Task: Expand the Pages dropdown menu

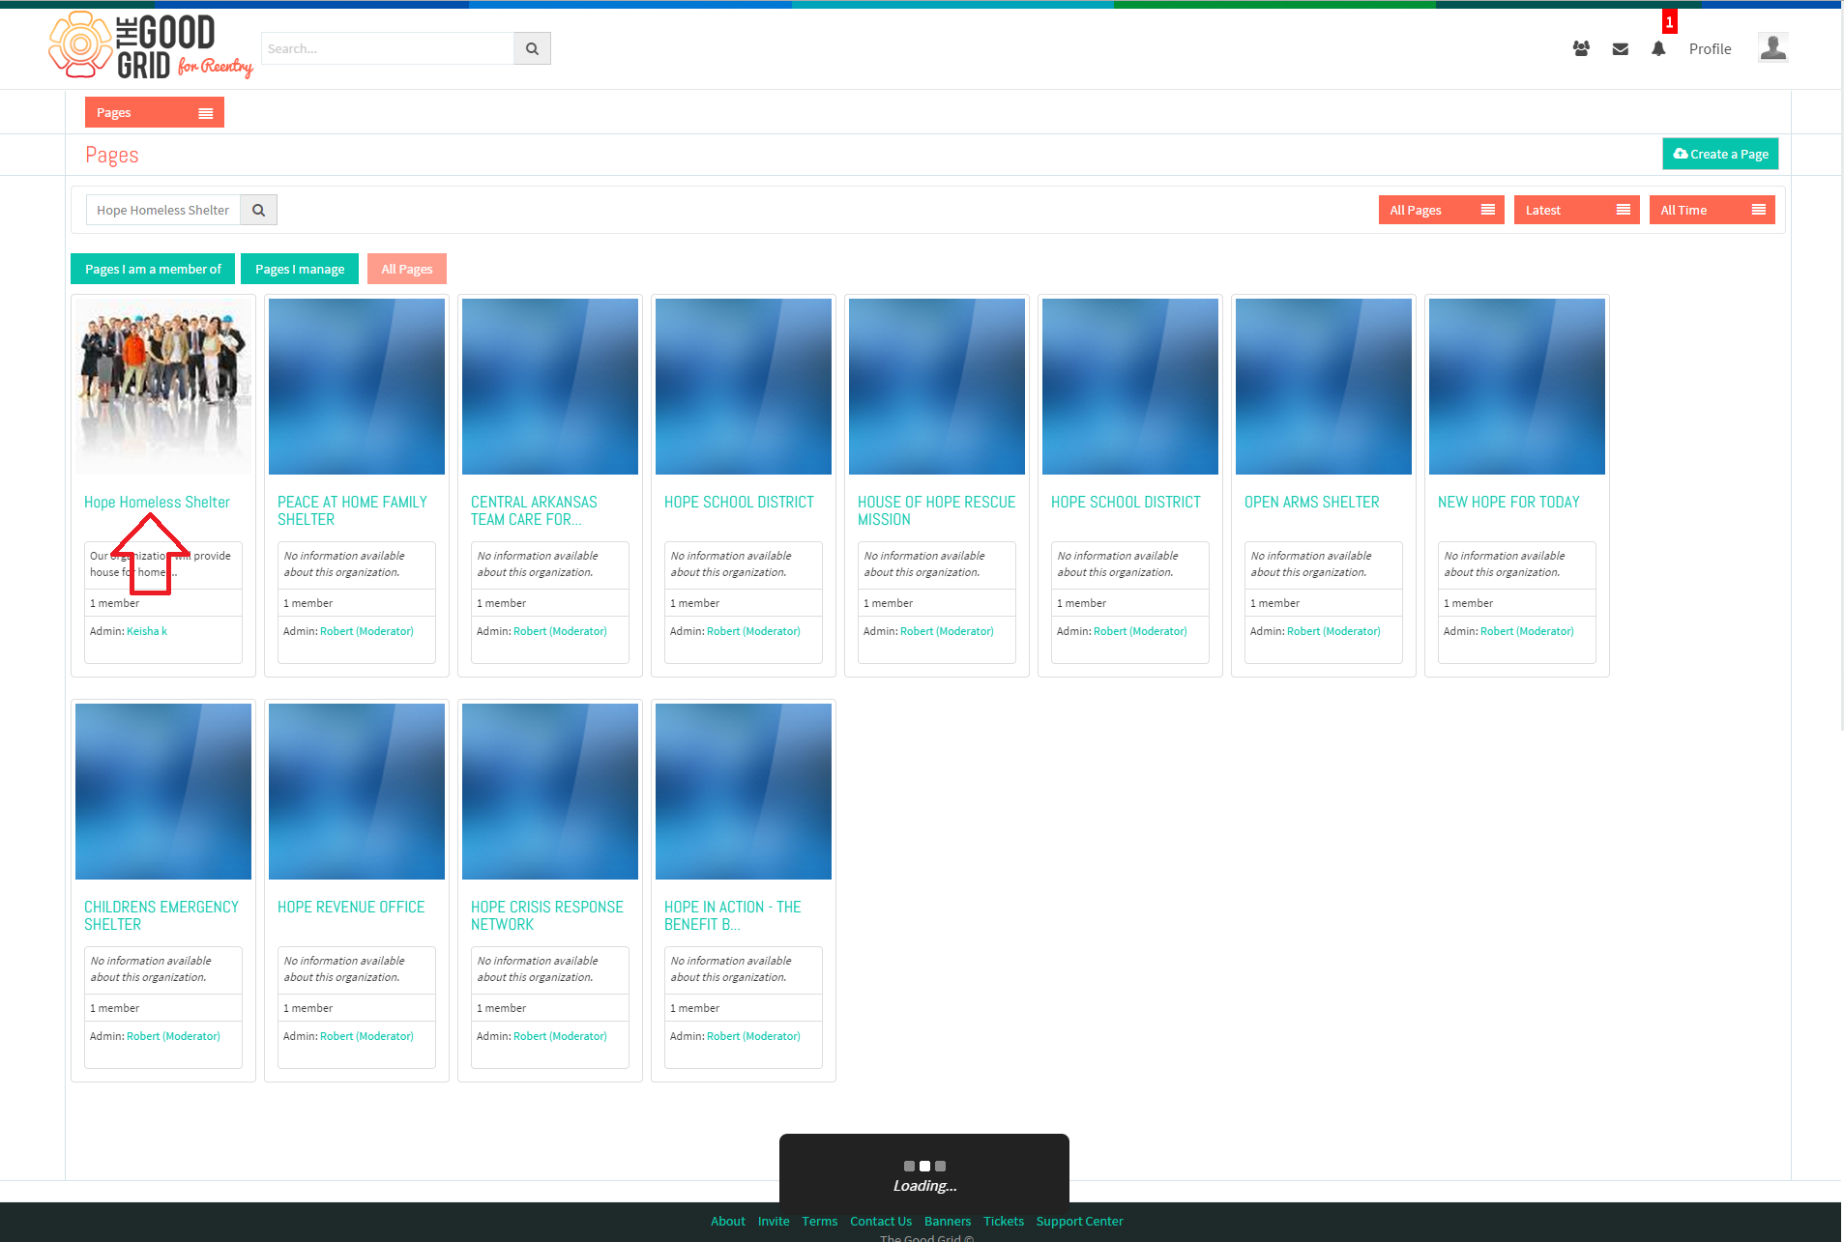Action: tap(155, 112)
